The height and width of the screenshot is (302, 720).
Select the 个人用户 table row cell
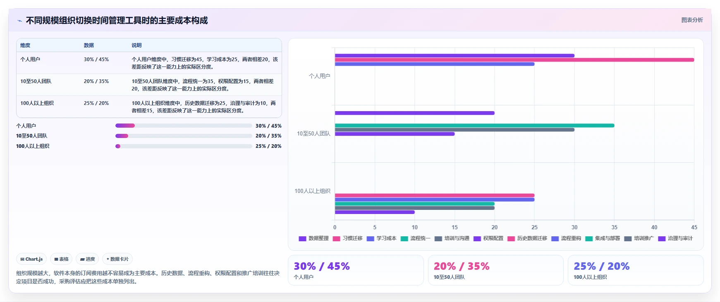click(x=30, y=59)
